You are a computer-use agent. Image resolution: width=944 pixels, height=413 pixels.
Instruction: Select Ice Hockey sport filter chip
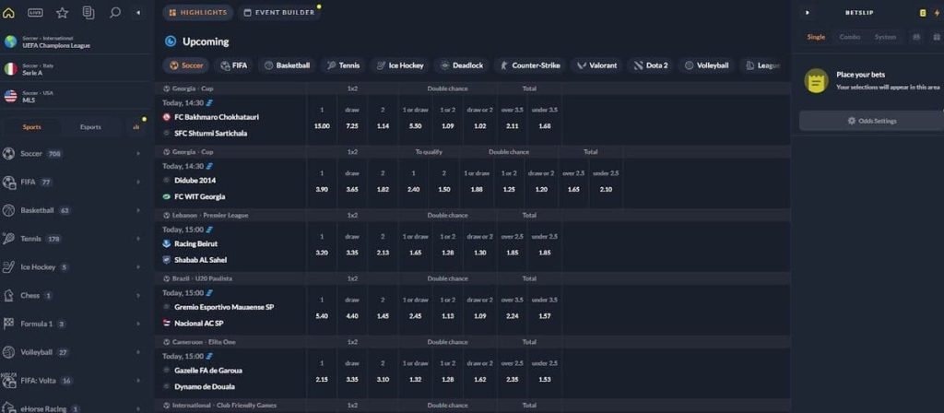(400, 65)
